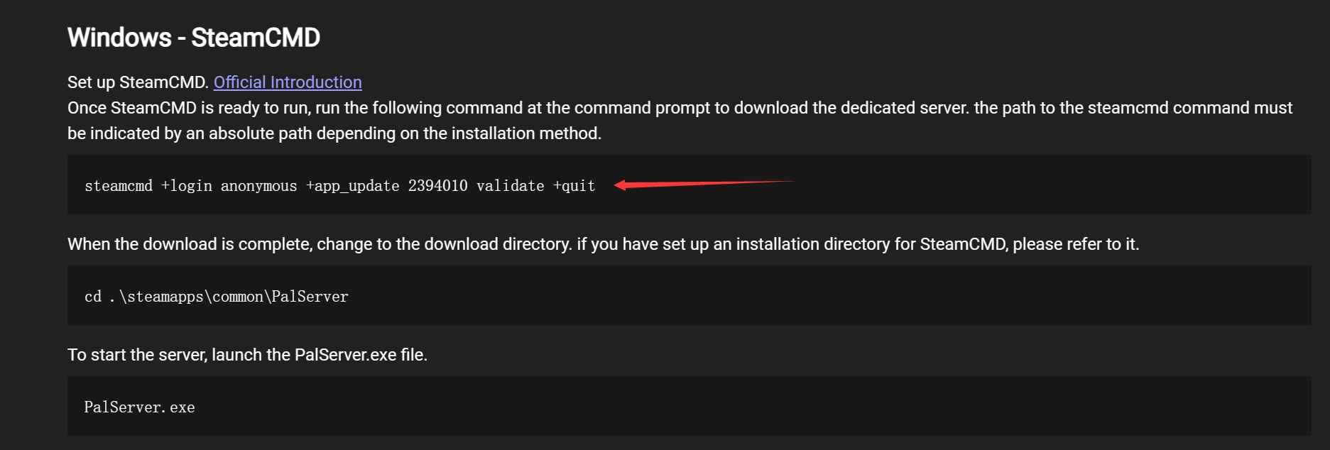
Task: Click the word common in the cd path
Action: [238, 297]
